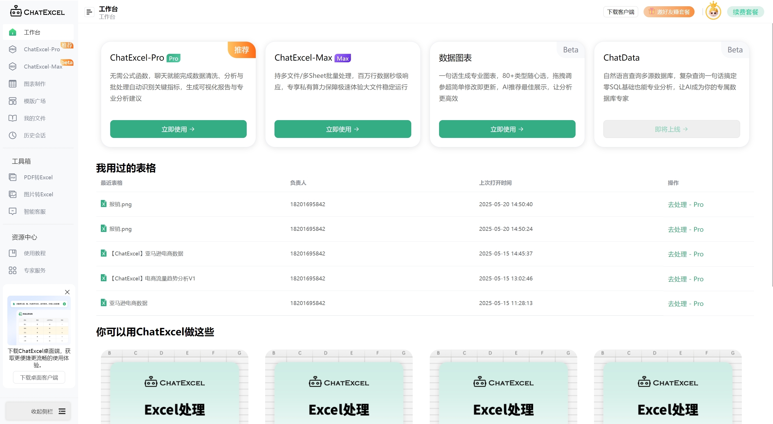Click 邀好友赚套餐 invite button
The width and height of the screenshot is (773, 424).
(669, 12)
